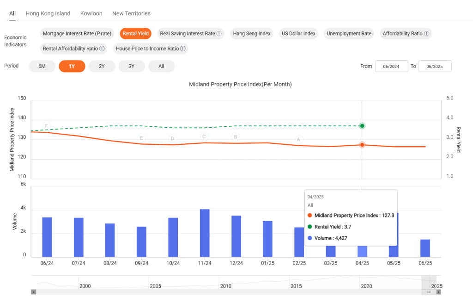Image resolution: width=473 pixels, height=303 pixels.
Task: Open info icon beside House Price to Income Ratio
Action: (183, 49)
